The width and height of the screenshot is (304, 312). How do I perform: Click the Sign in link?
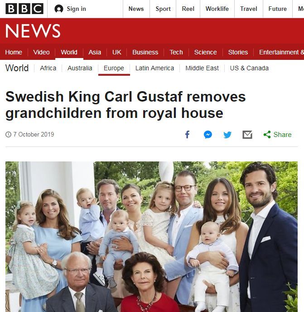coord(77,9)
